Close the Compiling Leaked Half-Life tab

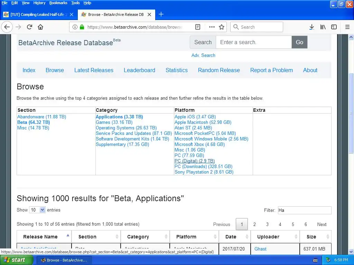[72, 14]
